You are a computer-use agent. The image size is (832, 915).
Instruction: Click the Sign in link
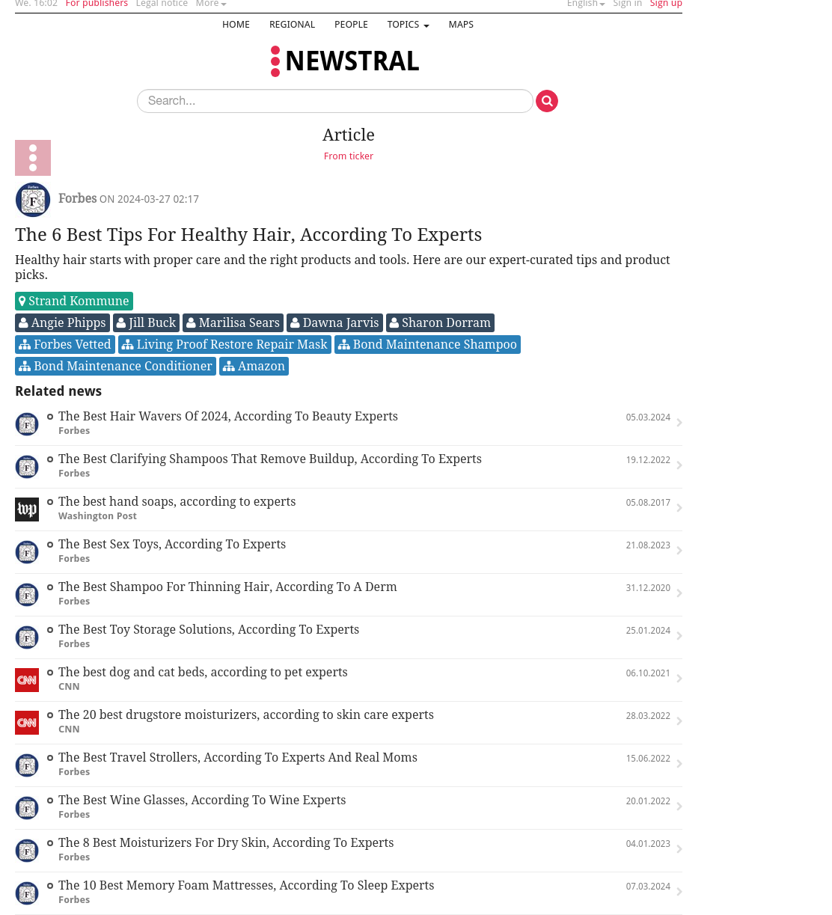[x=627, y=4]
